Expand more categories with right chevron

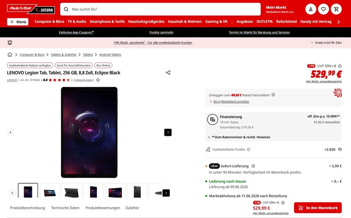(339, 22)
